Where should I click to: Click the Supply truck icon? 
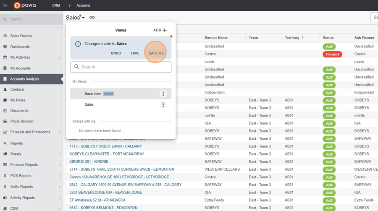pos(5,154)
